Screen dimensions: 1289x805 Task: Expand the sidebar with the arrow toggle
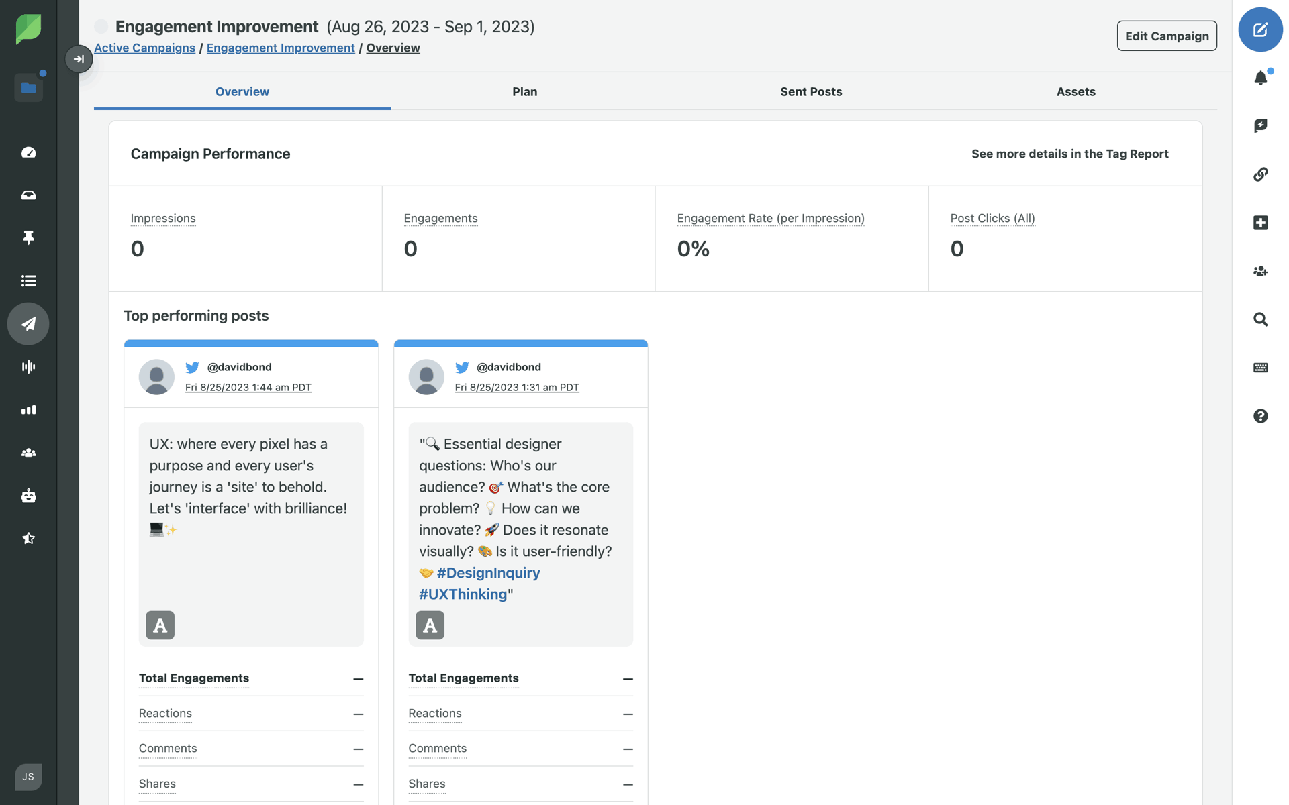[79, 59]
